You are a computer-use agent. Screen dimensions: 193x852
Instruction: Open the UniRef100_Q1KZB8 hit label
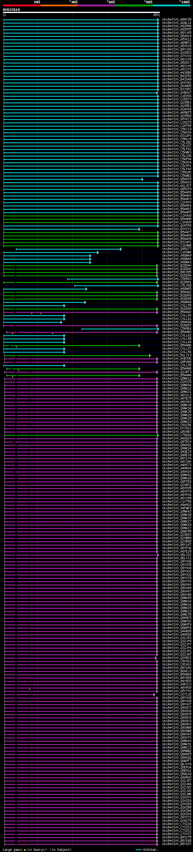tap(176, 807)
